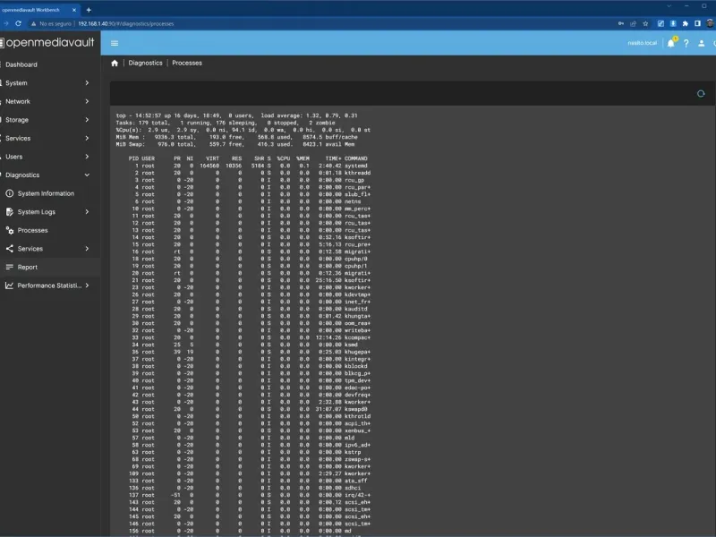Click the Diagnostics breadcrumb link
The width and height of the screenshot is (716, 537).
click(145, 63)
